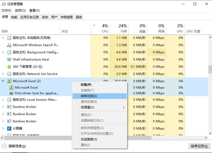Click the first Runtime Broker icon
Screen dimensions: 212x153
point(9,107)
